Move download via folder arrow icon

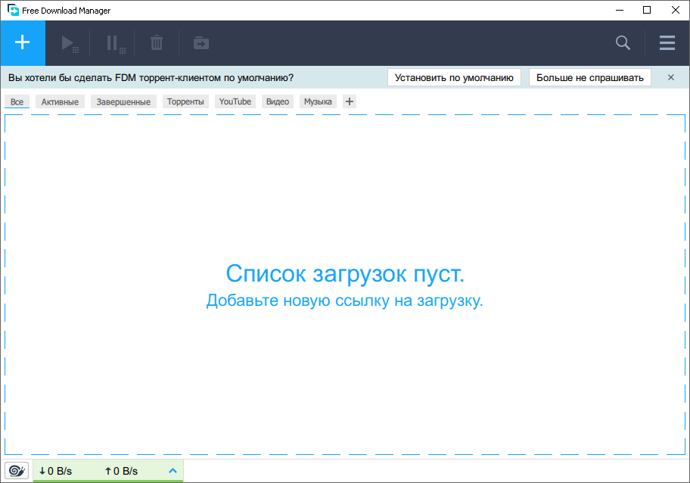coord(201,43)
